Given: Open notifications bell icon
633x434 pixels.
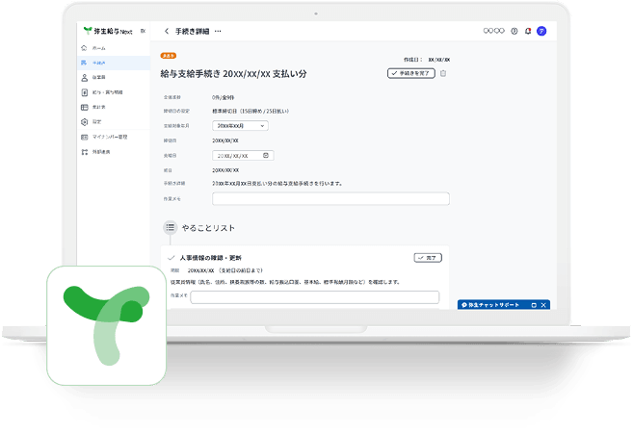Looking at the screenshot, I should coord(528,31).
